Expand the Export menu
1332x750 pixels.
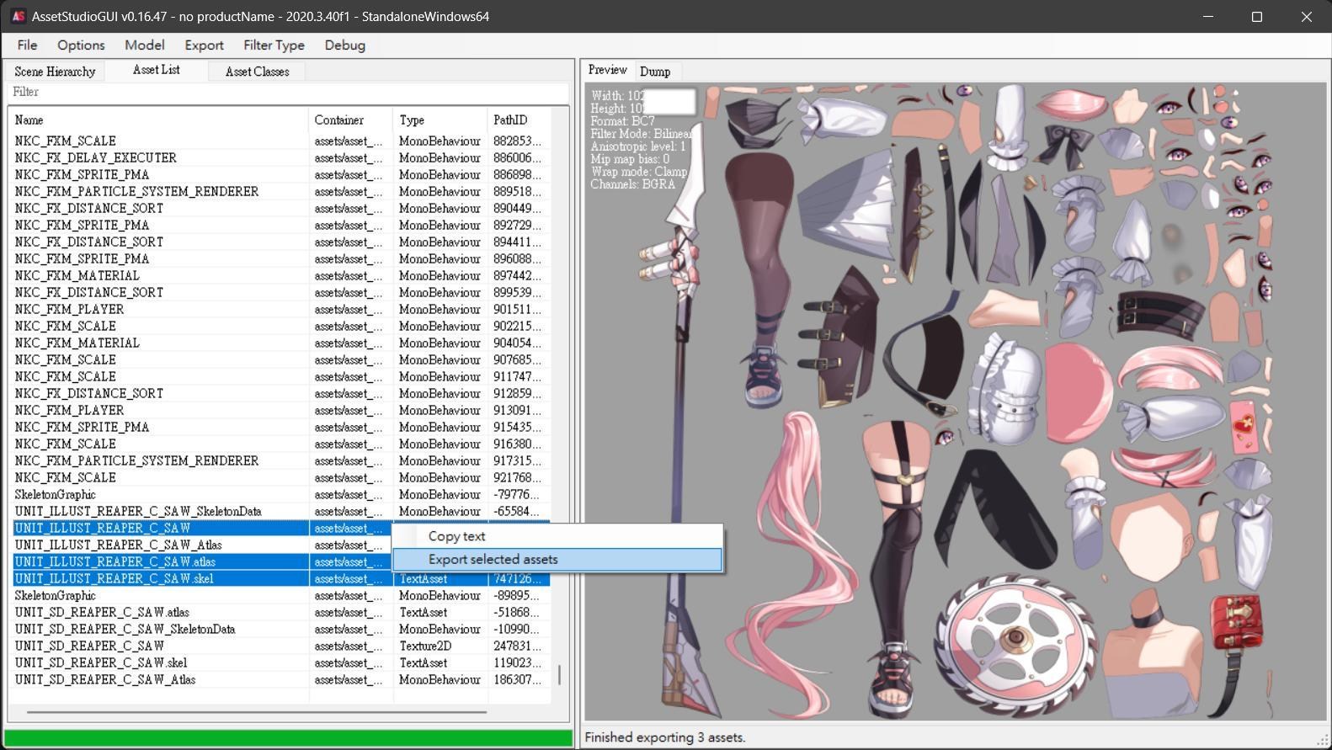point(204,45)
